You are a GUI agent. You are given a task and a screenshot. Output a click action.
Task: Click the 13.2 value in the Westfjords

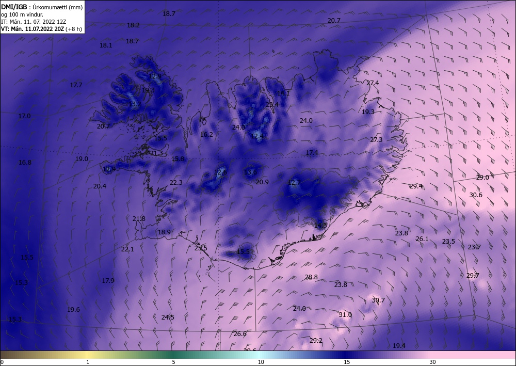[135, 104]
